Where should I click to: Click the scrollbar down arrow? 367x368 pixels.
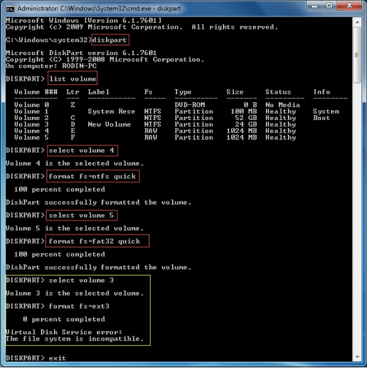point(357,357)
